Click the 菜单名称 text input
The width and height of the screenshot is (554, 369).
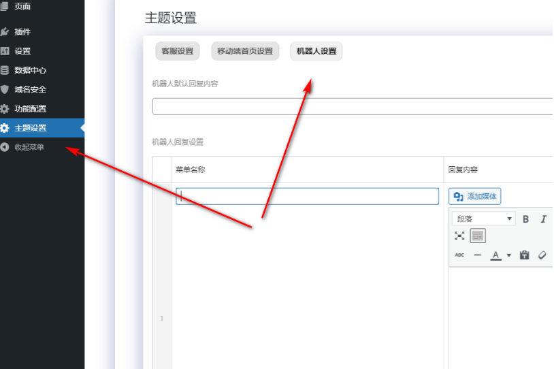307,196
